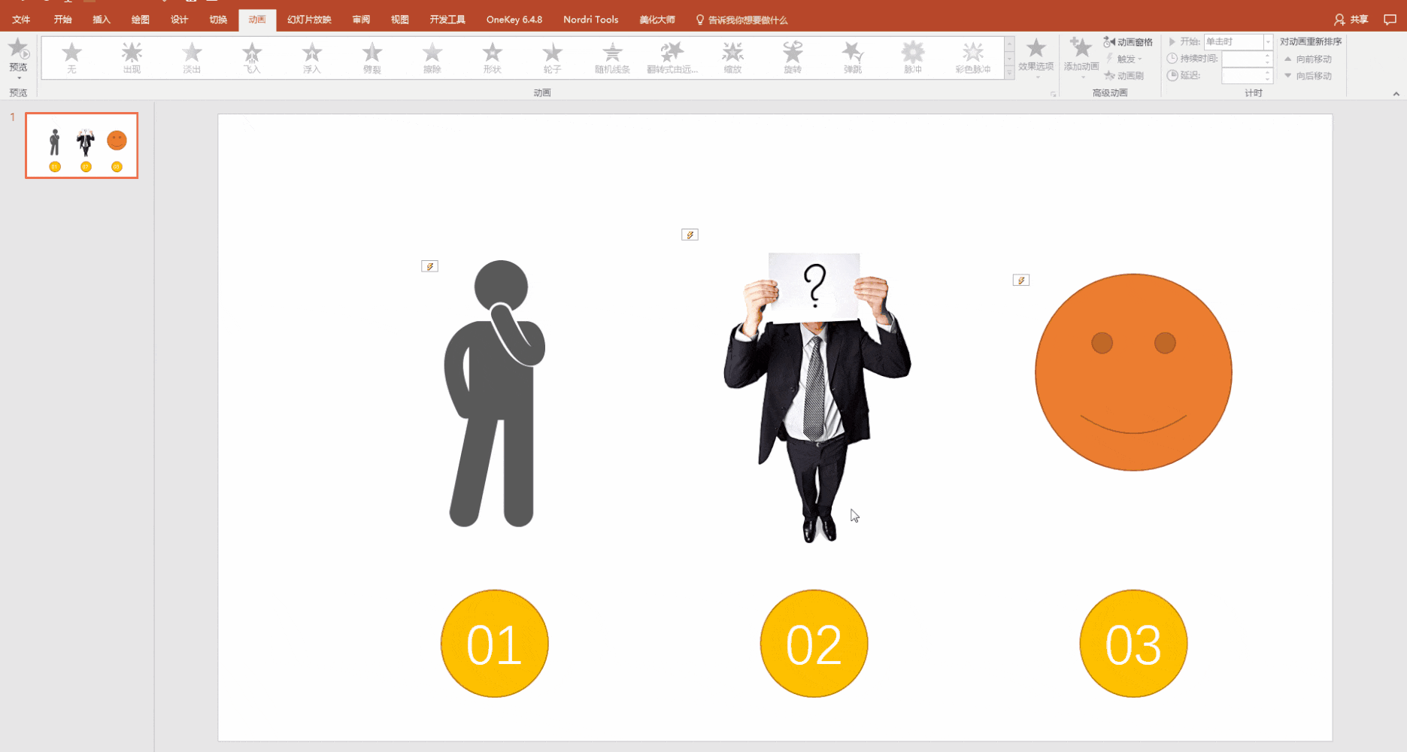Image resolution: width=1407 pixels, height=752 pixels.
Task: Apply the 淡出 fade animation
Action: pyautogui.click(x=192, y=57)
